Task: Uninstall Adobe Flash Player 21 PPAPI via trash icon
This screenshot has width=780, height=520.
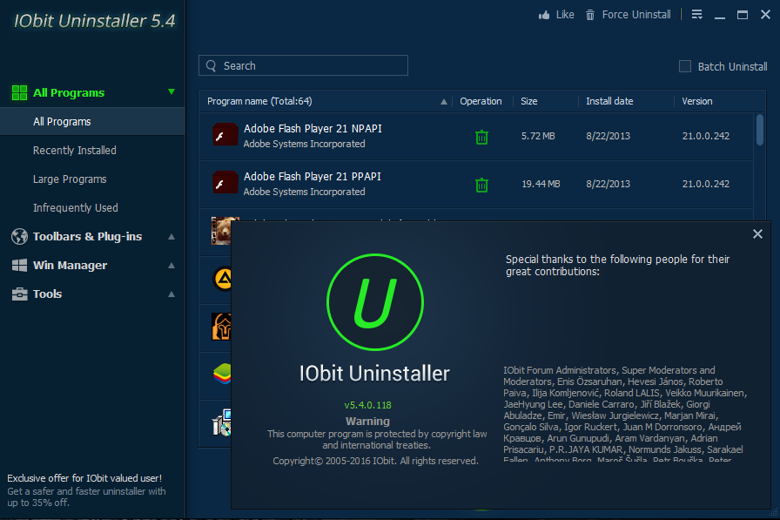Action: [481, 185]
